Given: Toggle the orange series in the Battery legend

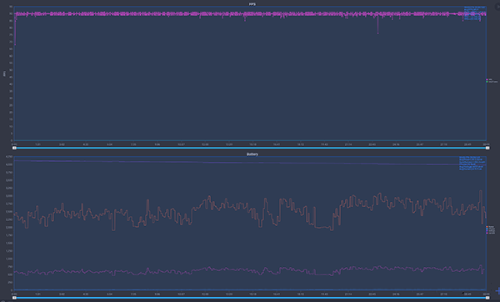Looking at the screenshot, I should (490, 227).
